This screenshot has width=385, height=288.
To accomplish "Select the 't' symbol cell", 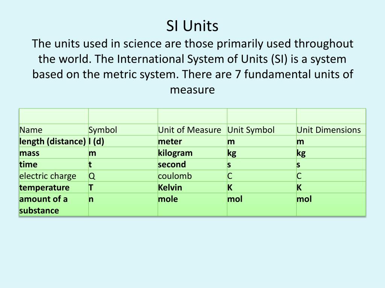I will [x=123, y=164].
